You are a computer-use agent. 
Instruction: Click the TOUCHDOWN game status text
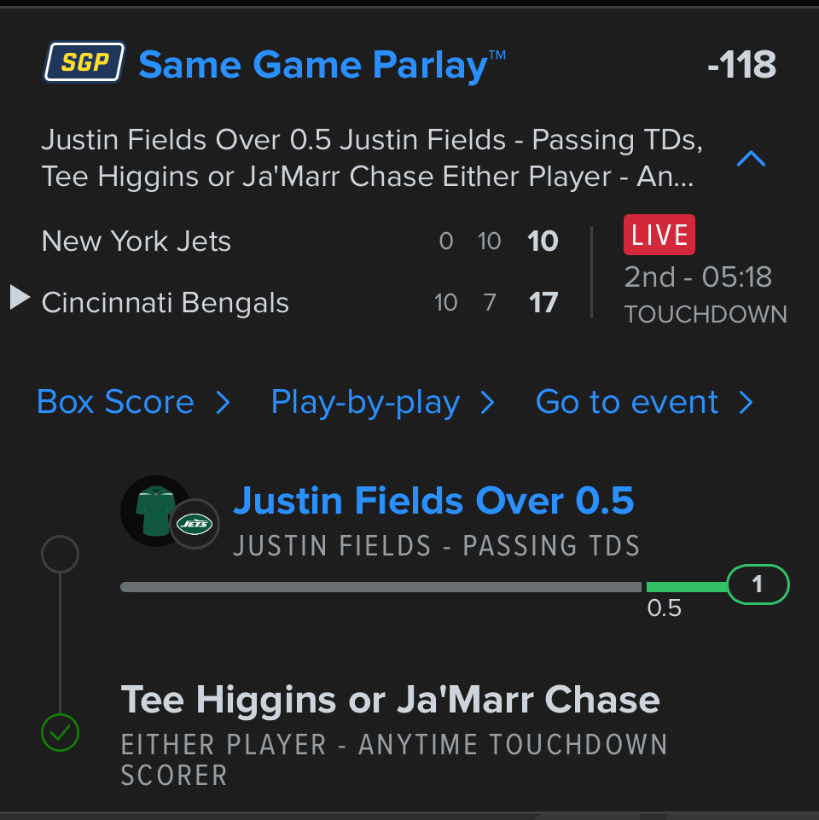pyautogui.click(x=706, y=314)
